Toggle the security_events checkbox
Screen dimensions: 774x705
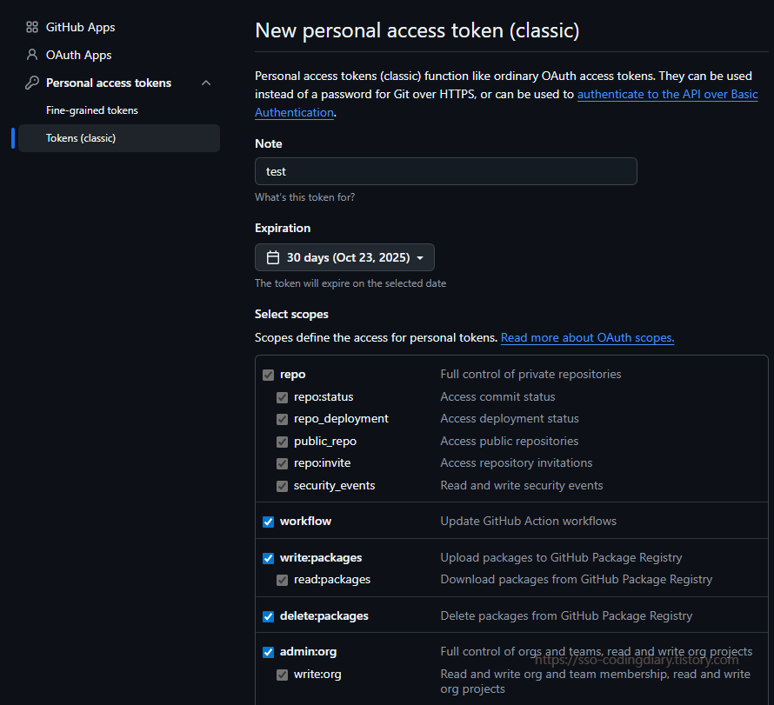point(282,487)
